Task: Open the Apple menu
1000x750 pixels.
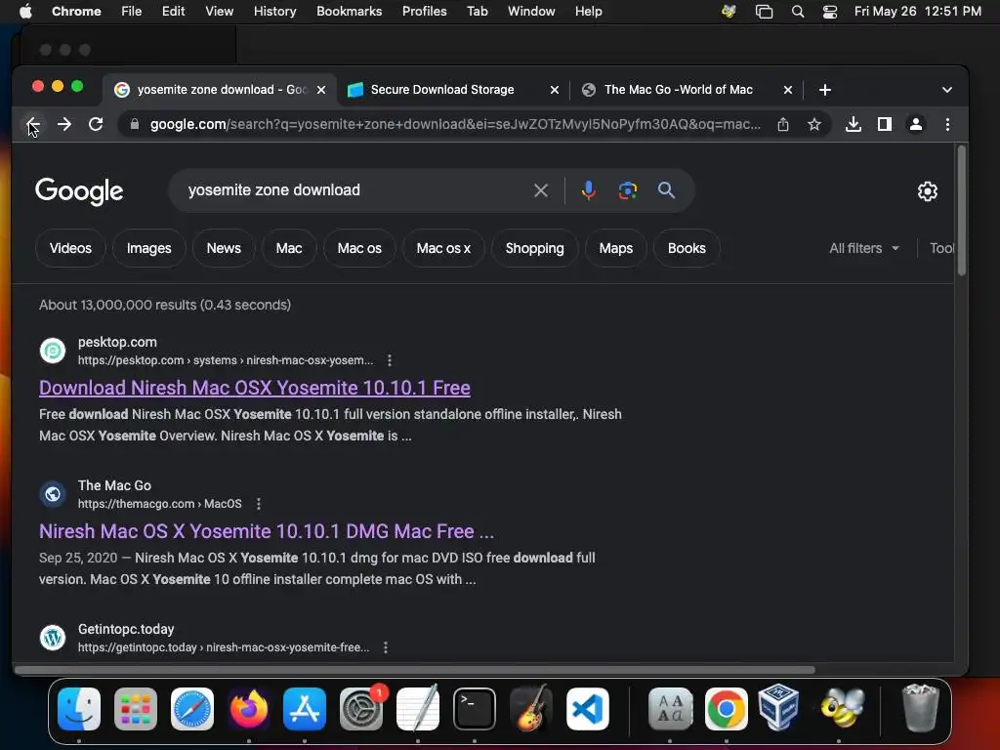Action: point(25,12)
